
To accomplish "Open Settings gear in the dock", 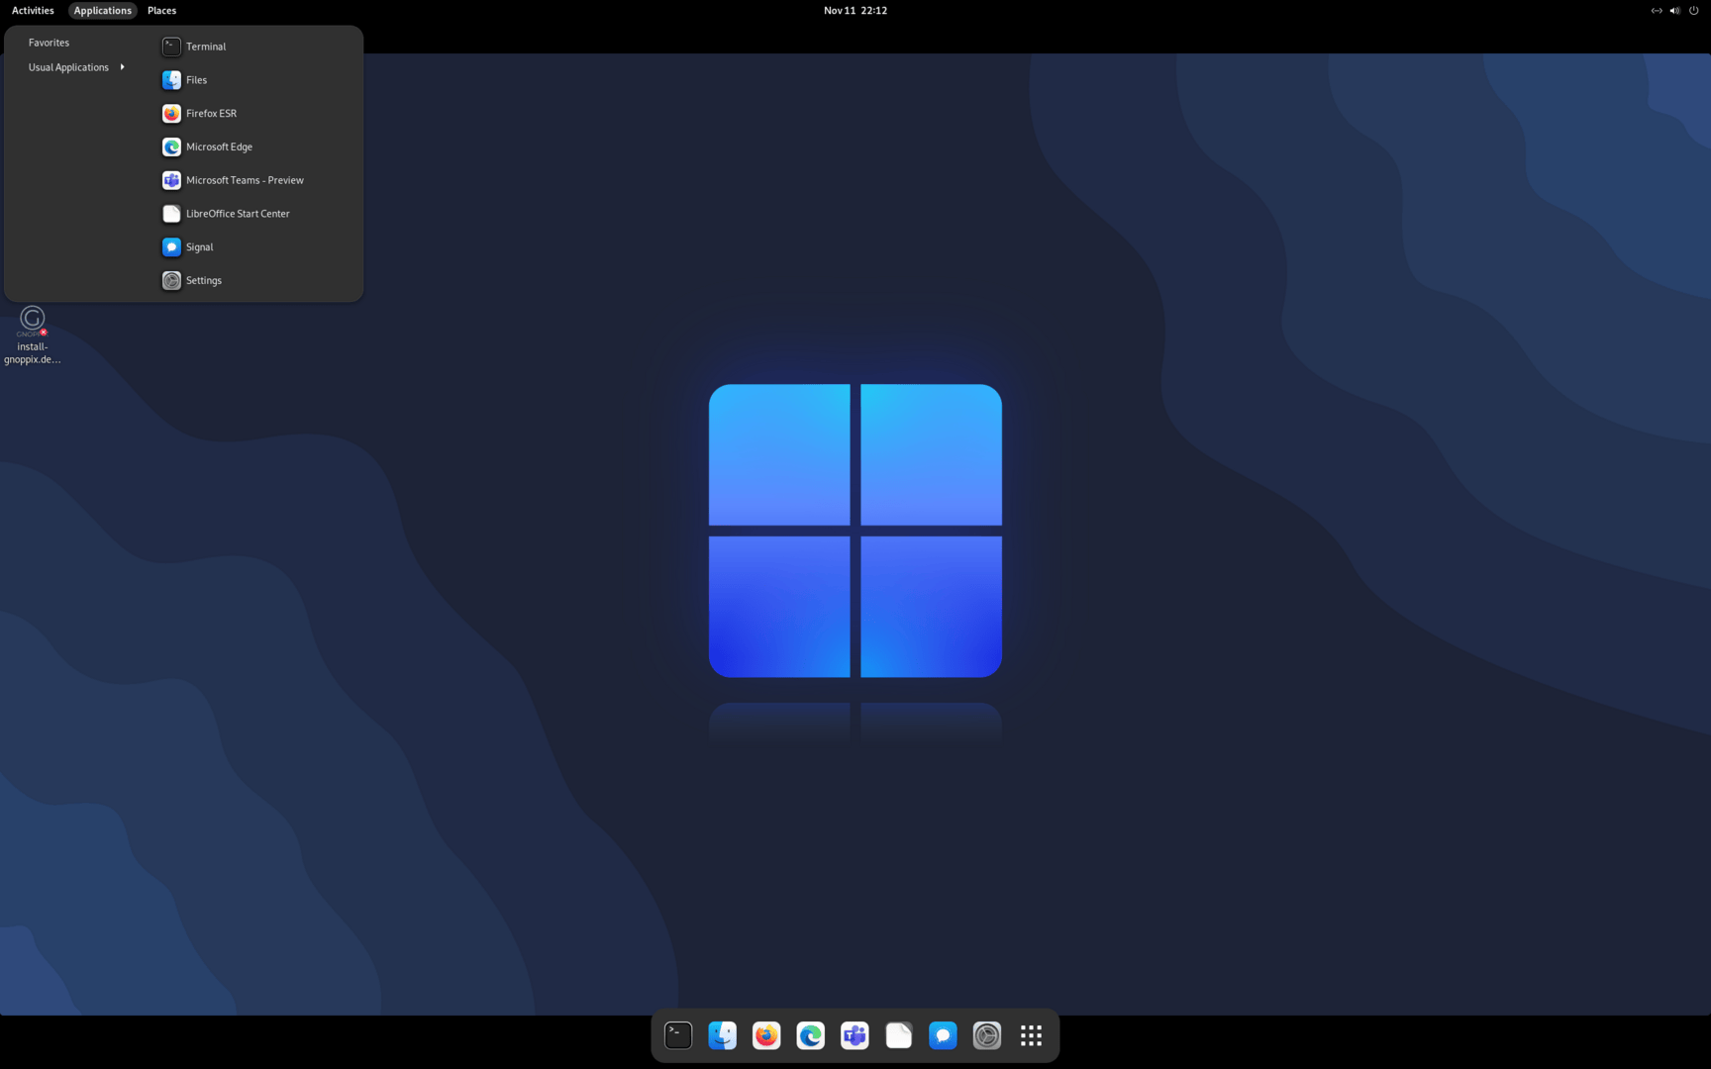I will [x=987, y=1035].
